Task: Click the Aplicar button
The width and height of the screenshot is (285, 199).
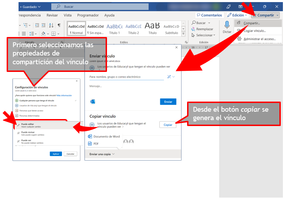Action: click(56, 154)
